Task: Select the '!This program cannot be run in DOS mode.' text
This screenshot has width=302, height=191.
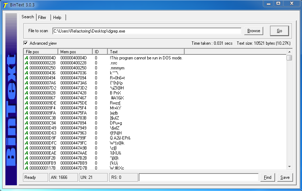Action: coord(146,58)
